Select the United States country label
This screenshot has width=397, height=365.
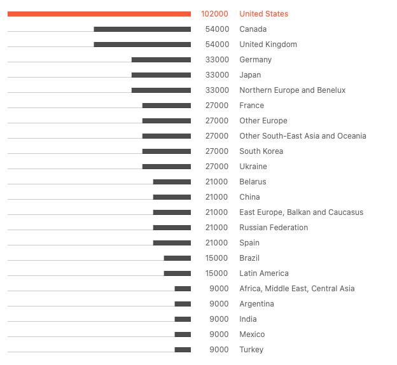click(263, 14)
